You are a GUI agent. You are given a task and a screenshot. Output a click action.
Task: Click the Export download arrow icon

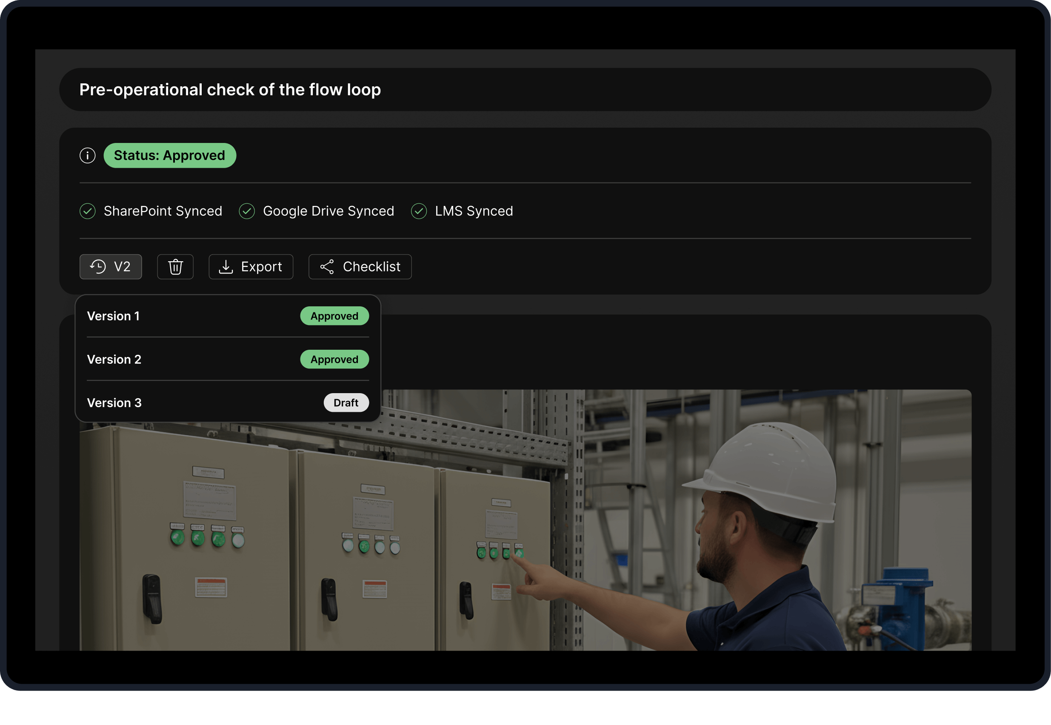pyautogui.click(x=226, y=267)
